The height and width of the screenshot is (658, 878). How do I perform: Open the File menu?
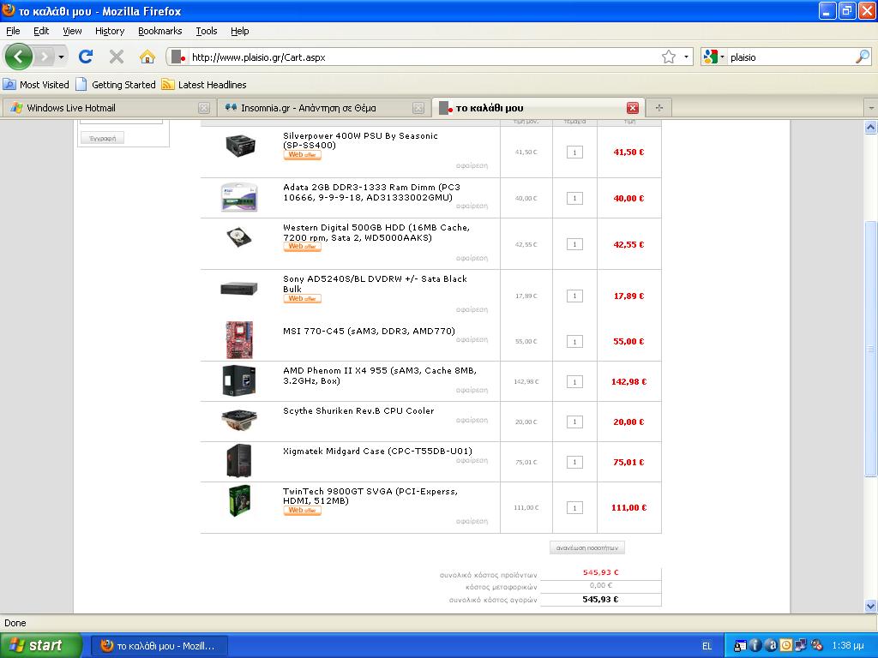click(x=13, y=31)
